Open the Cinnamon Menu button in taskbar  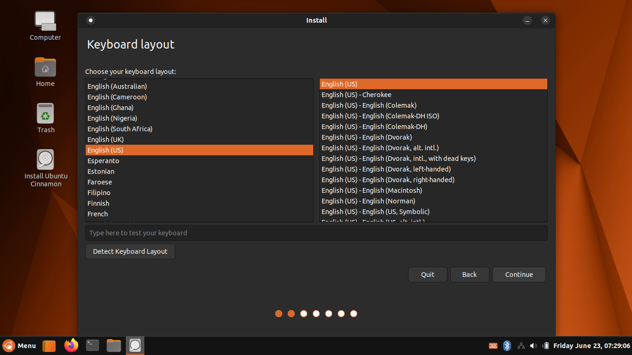[x=19, y=346]
